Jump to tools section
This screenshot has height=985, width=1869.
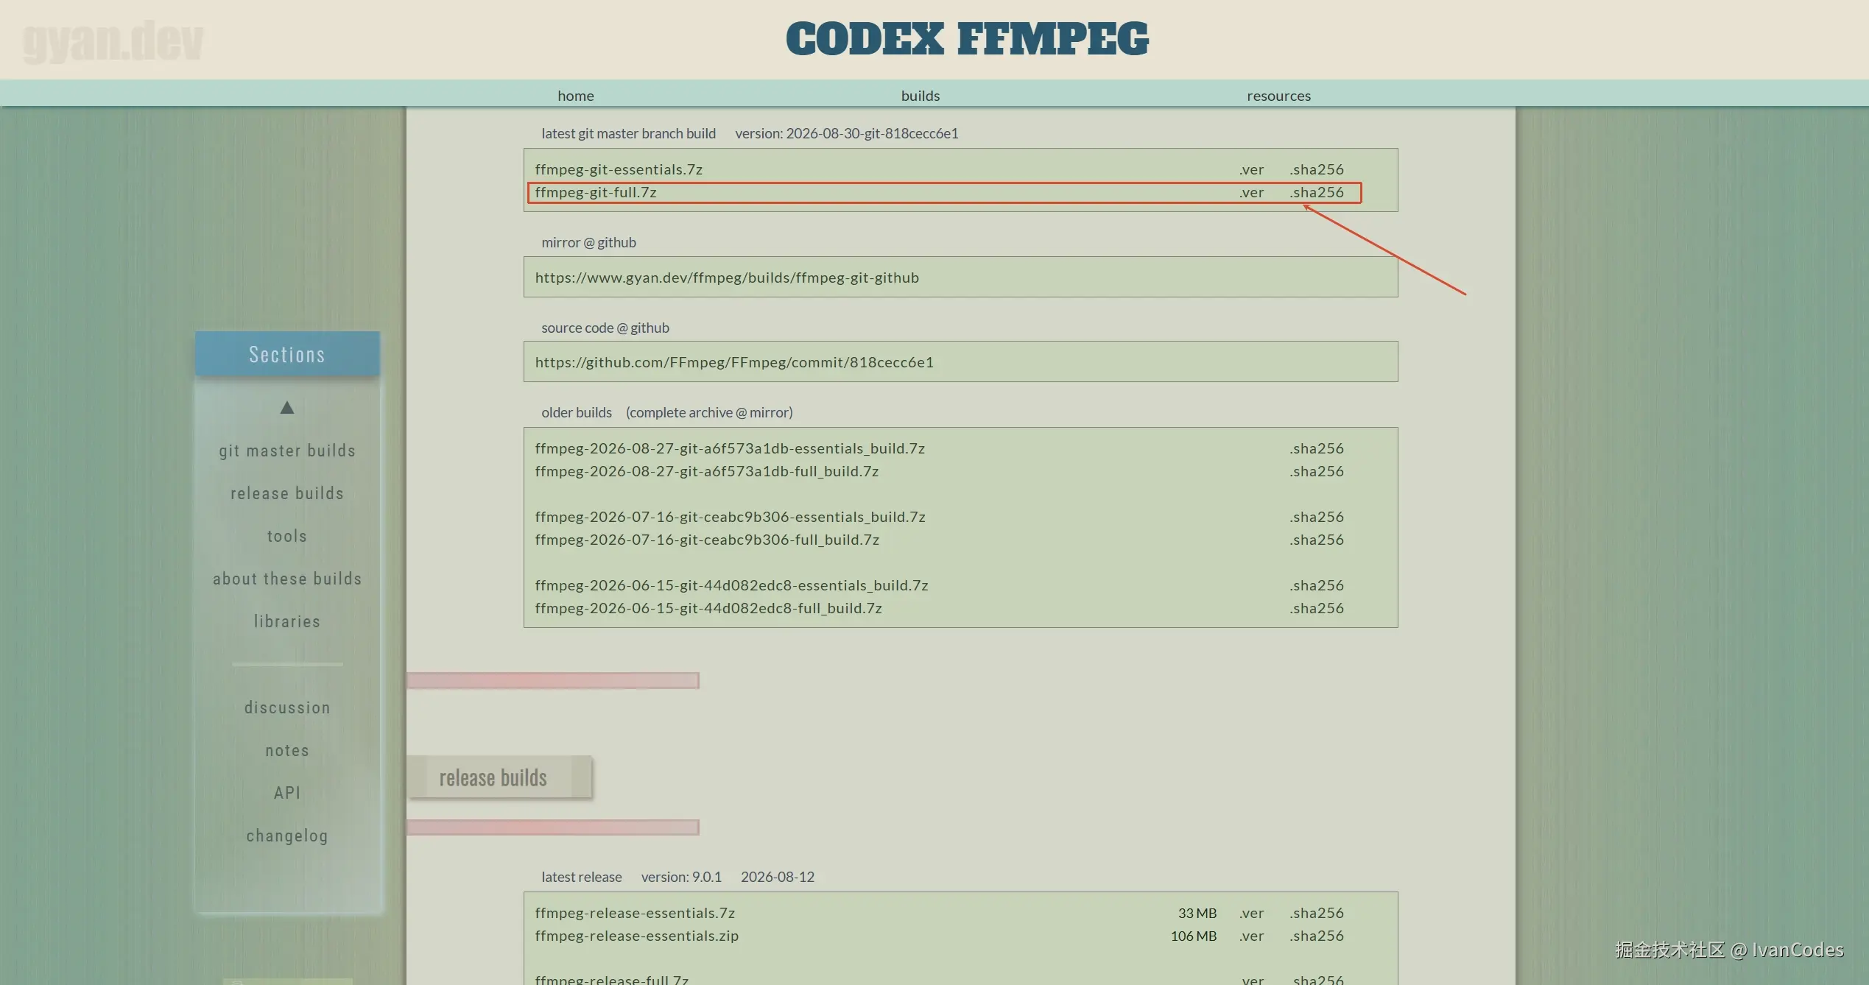[x=287, y=536]
